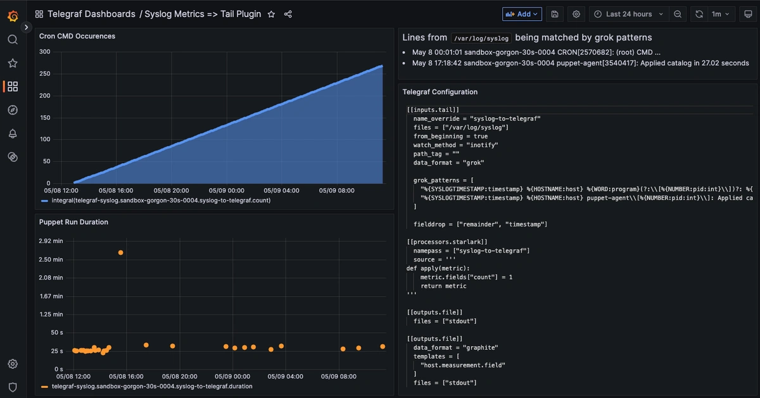Screen dimensions: 760x398
Task: Open Cron CMD Occurences panel title
Action: pos(77,36)
